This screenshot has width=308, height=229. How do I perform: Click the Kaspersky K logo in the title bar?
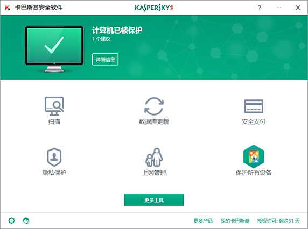(x=8, y=8)
